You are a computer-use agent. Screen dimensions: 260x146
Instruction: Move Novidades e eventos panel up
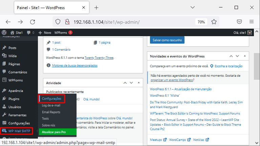point(231,56)
